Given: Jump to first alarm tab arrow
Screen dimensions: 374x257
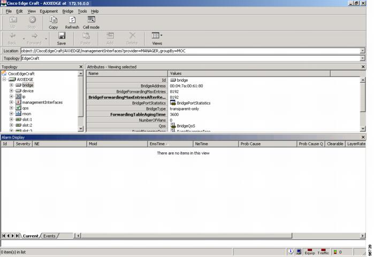Looking at the screenshot, I should pyautogui.click(x=4, y=236).
